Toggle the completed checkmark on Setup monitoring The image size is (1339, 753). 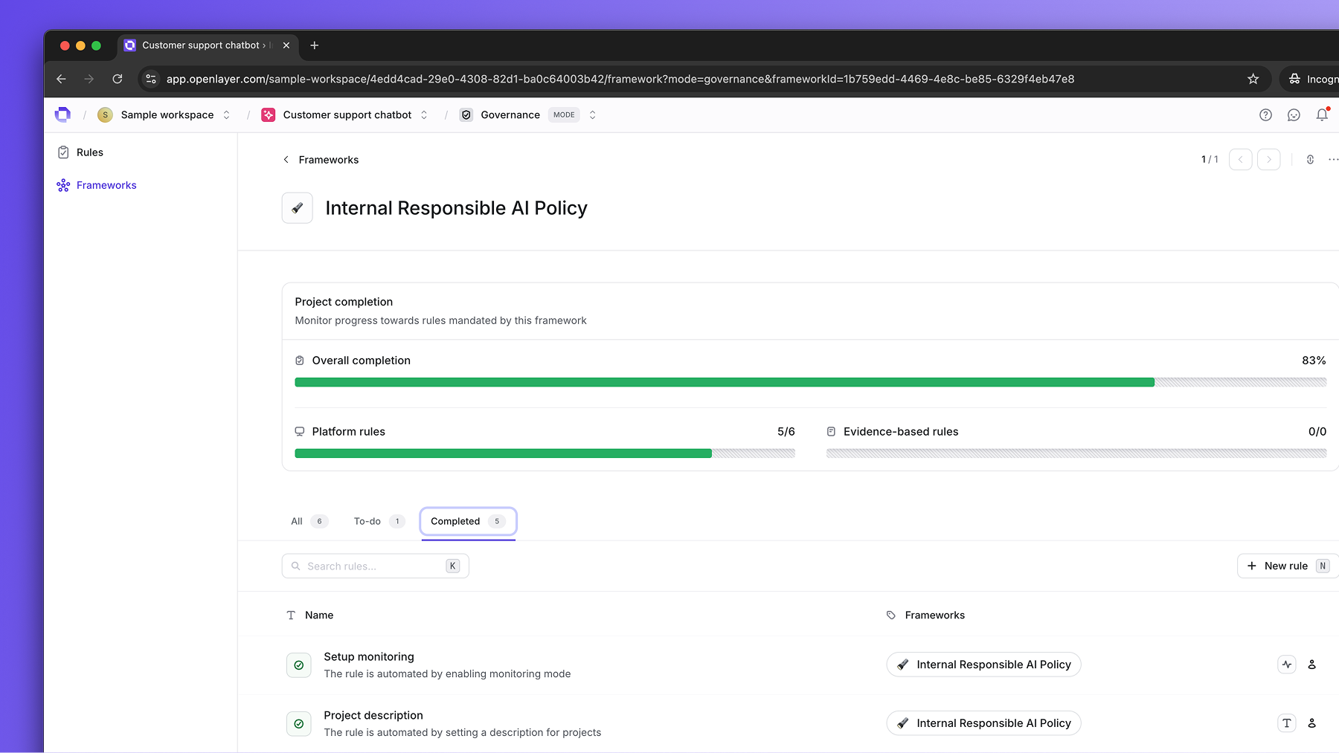click(298, 665)
